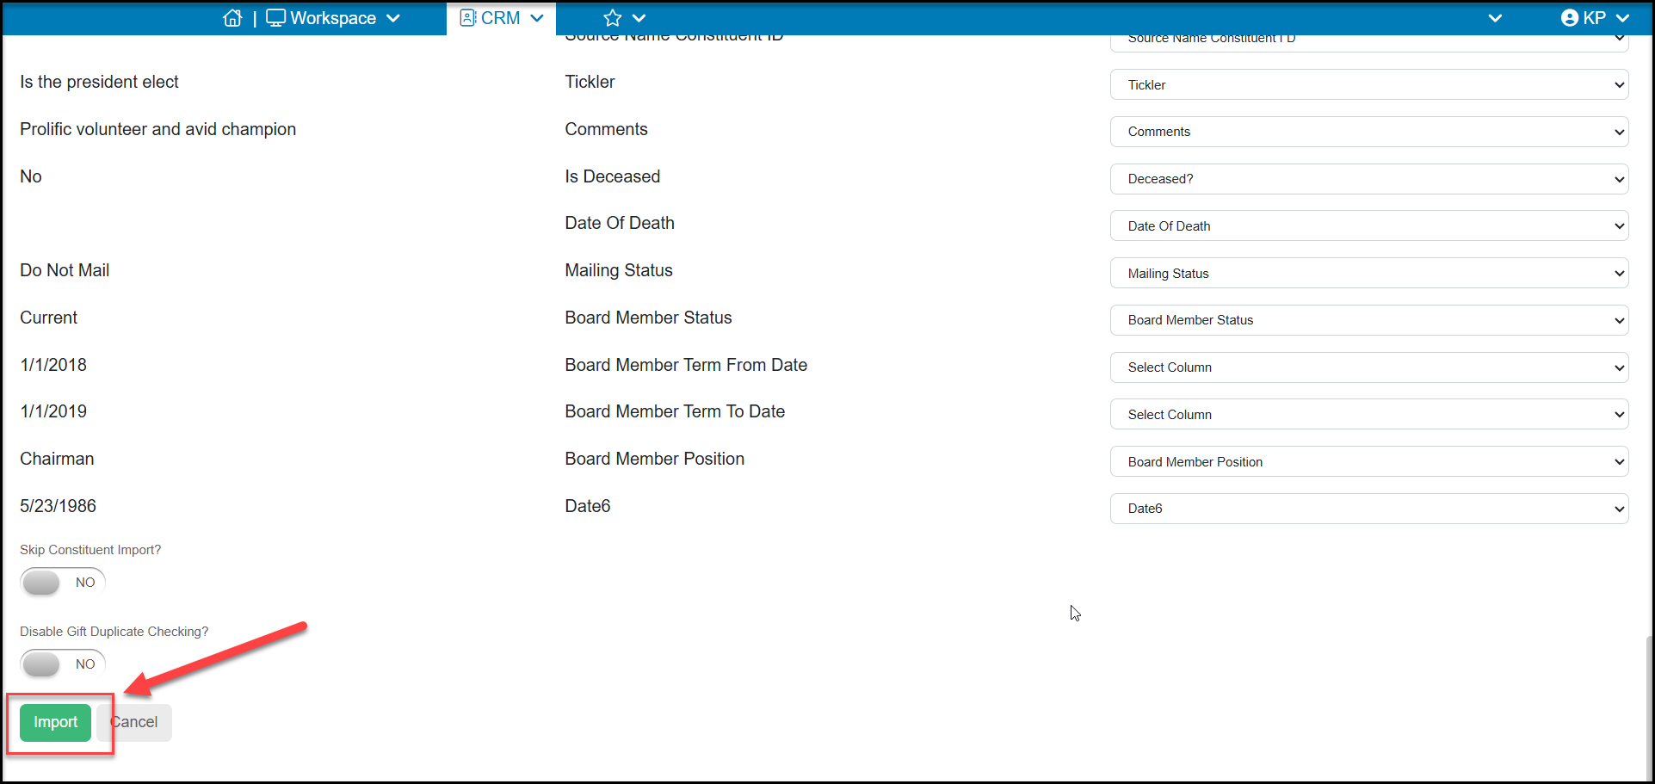This screenshot has height=784, width=1655.
Task: Expand the KP account chevron
Action: pos(1623,18)
